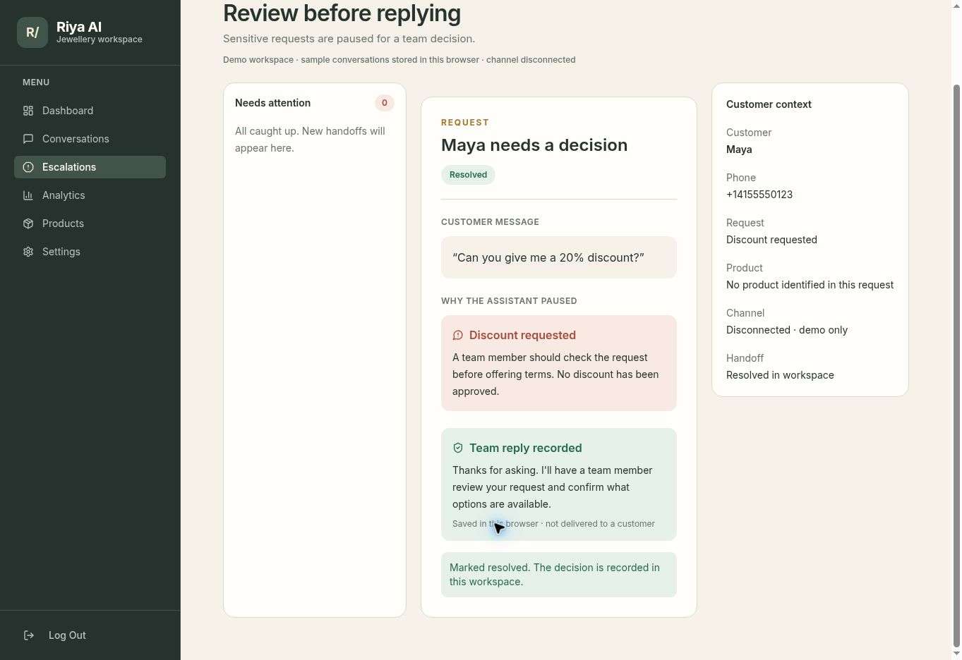Screen dimensions: 962x660
Task: Click the Log Out arrow icon
Action: 29,635
